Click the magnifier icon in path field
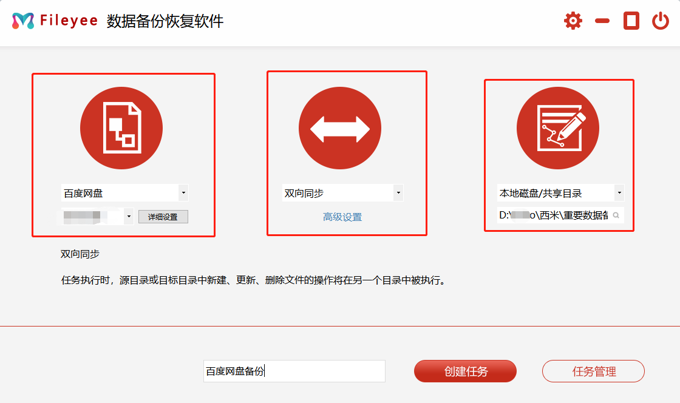The image size is (680, 403). coord(616,215)
